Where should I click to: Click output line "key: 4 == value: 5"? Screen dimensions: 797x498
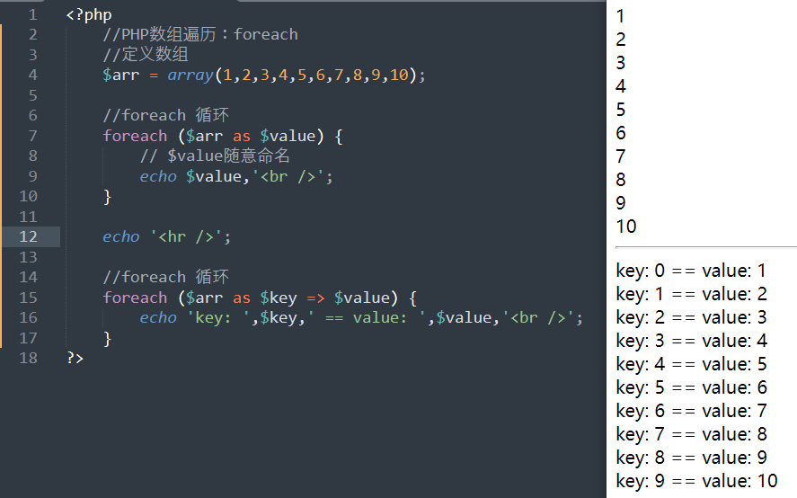[x=691, y=364]
